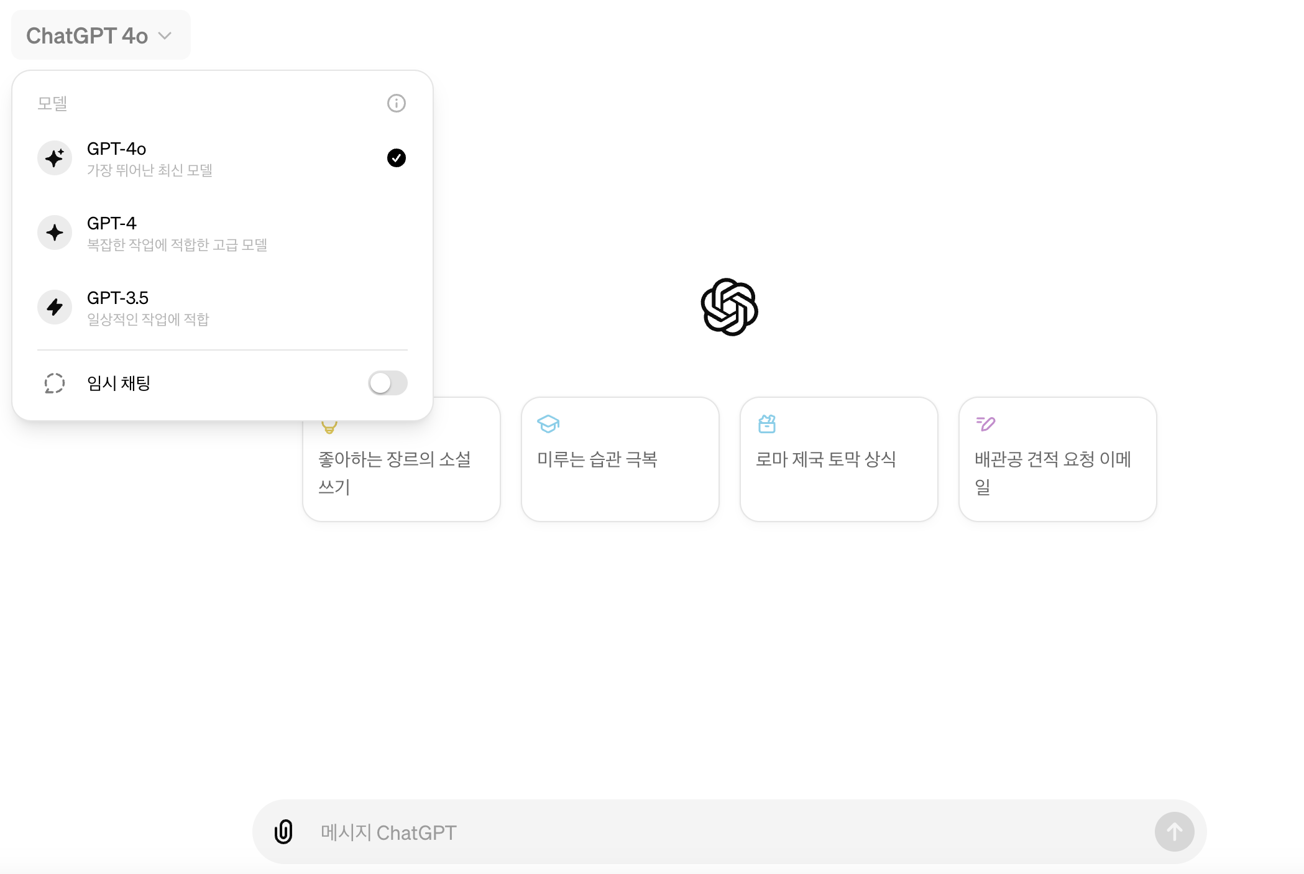Click the paperclip attach file icon
This screenshot has height=874, width=1304.
click(283, 832)
